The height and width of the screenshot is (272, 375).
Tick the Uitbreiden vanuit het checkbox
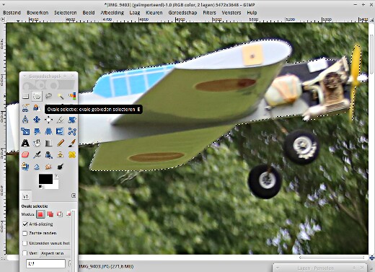pos(25,243)
